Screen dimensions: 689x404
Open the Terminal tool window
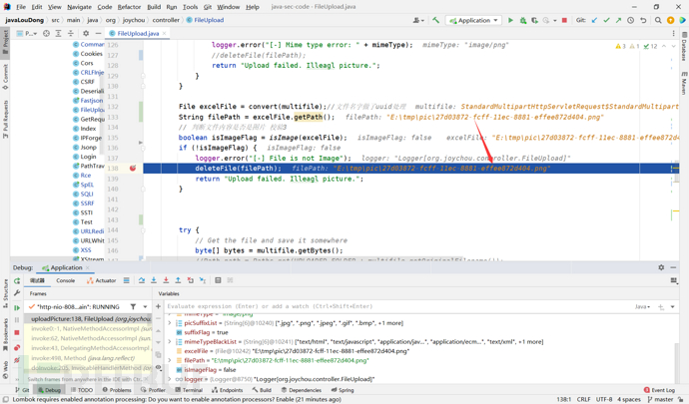pyautogui.click(x=189, y=390)
